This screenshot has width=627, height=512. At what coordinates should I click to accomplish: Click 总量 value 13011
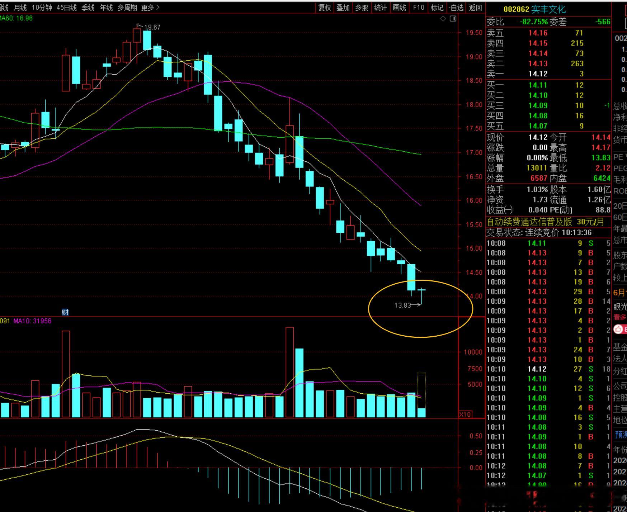tap(537, 168)
